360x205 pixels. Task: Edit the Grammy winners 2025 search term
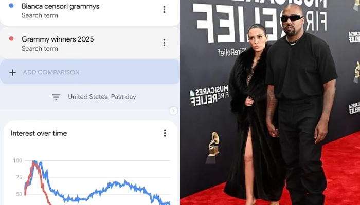(x=58, y=39)
